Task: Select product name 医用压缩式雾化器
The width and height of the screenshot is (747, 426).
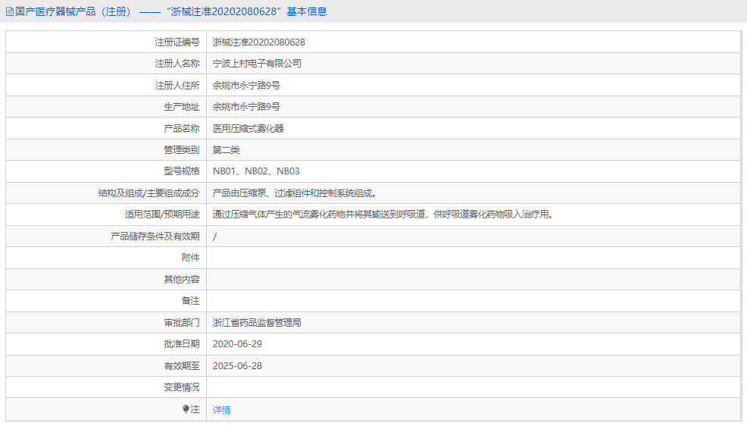Action: pos(248,129)
